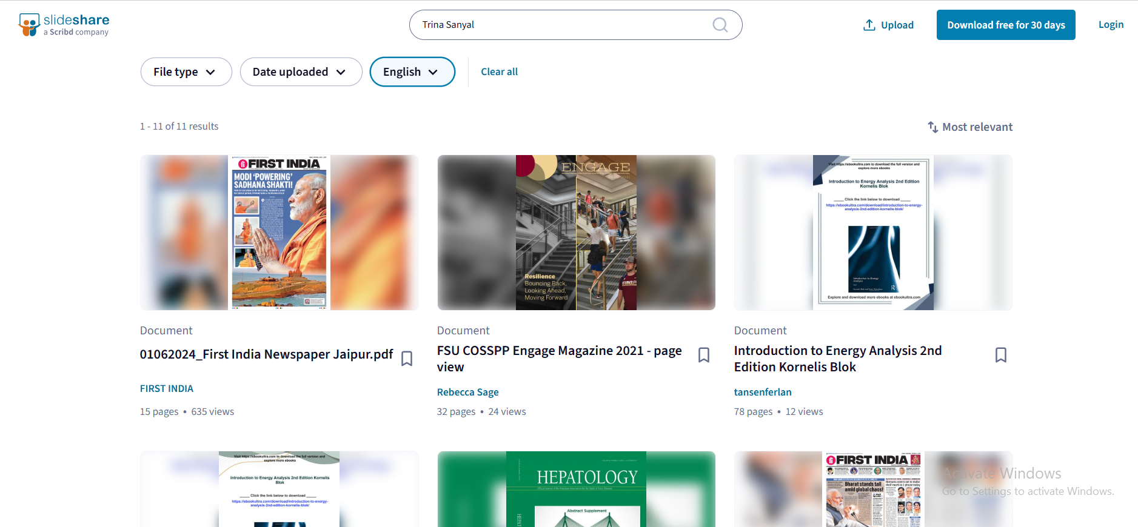Screen dimensions: 1138x527
Task: Open the Date uploaded dropdown
Action: (301, 72)
